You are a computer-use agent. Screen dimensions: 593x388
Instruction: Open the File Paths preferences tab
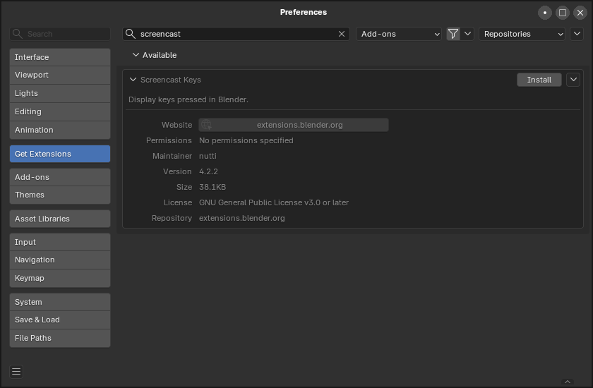point(60,338)
